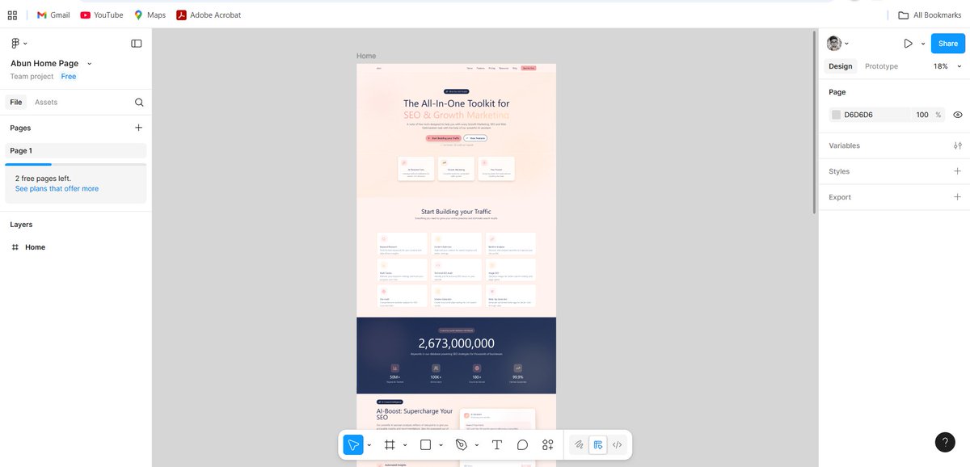Open the YouTube bookmark
970x467 pixels.
point(102,15)
